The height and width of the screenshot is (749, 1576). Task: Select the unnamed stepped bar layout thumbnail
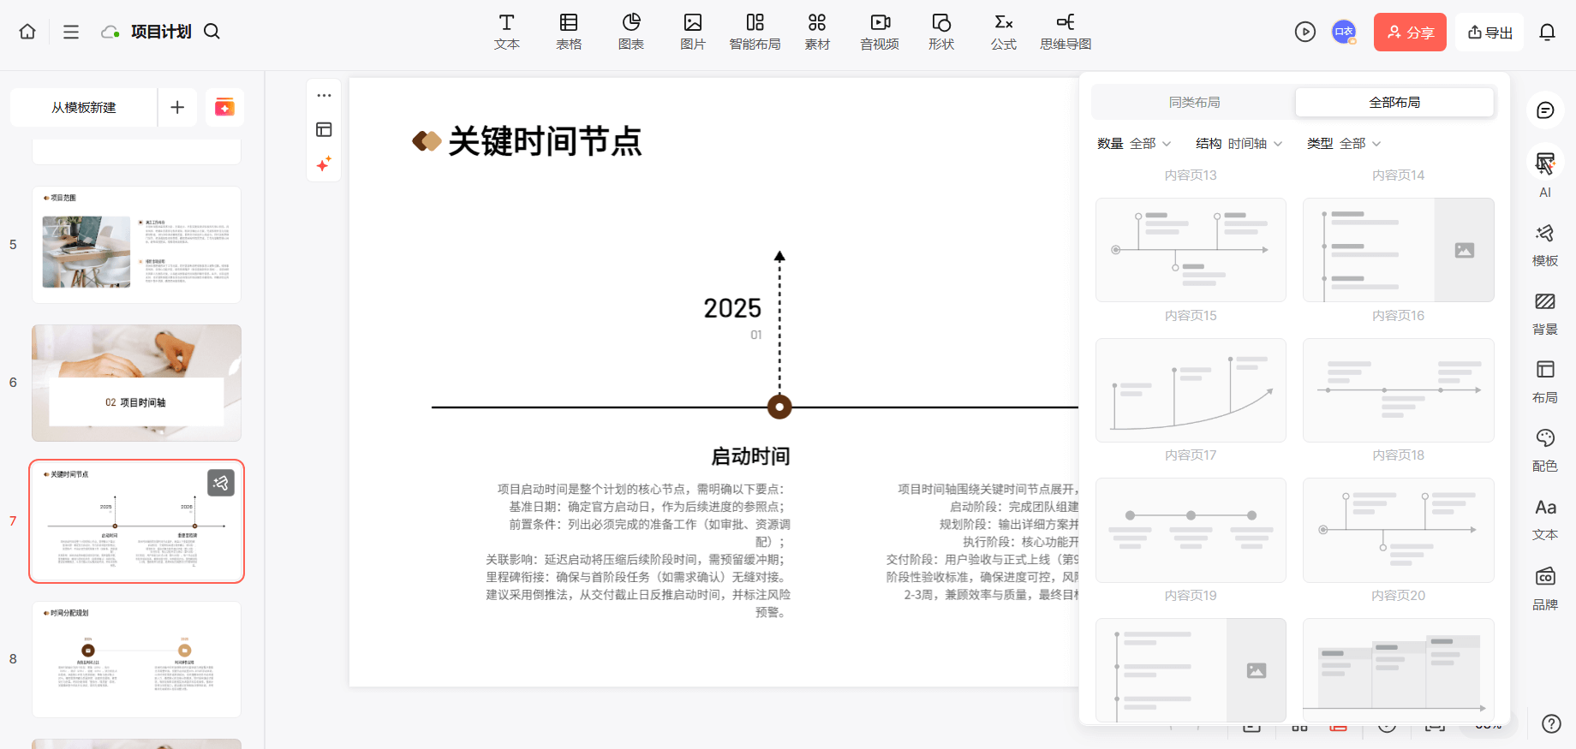[1399, 670]
